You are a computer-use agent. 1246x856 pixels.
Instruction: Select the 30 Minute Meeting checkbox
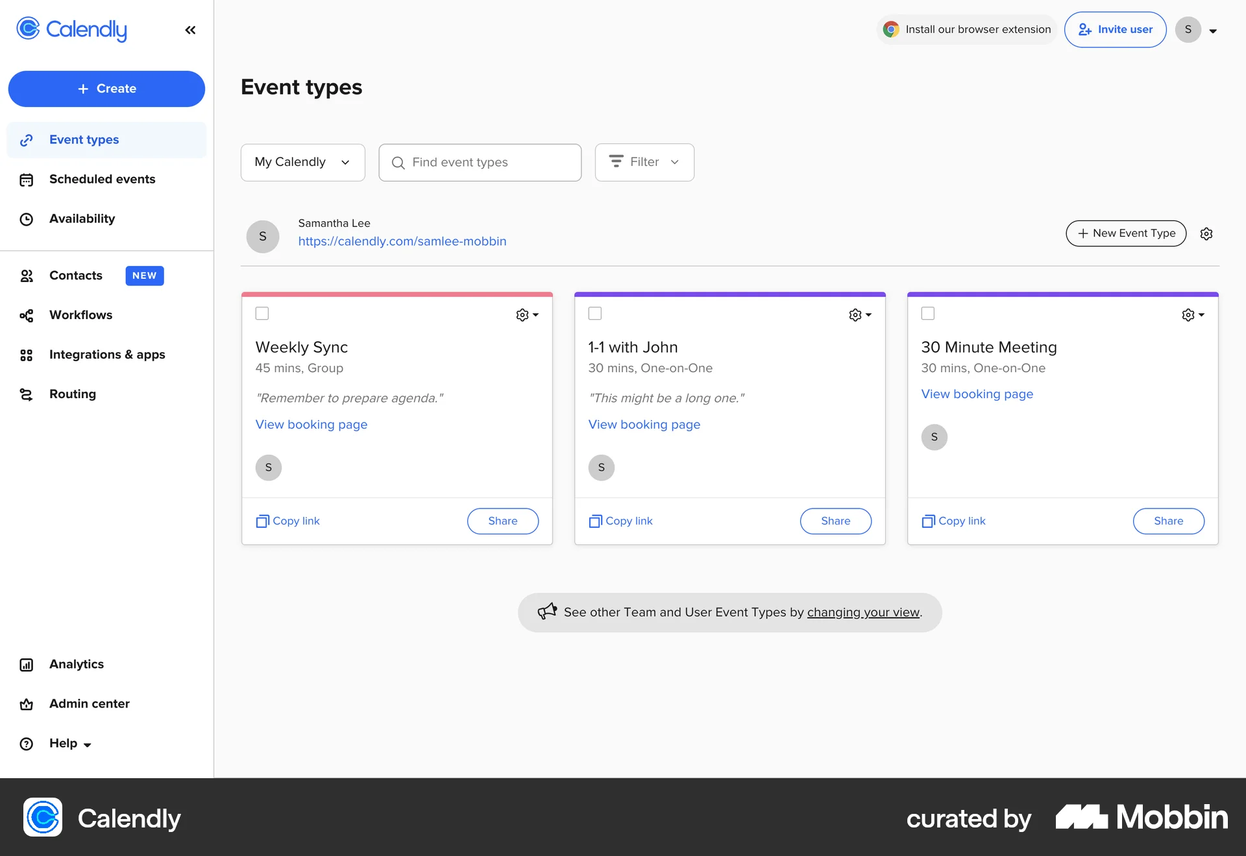(927, 313)
